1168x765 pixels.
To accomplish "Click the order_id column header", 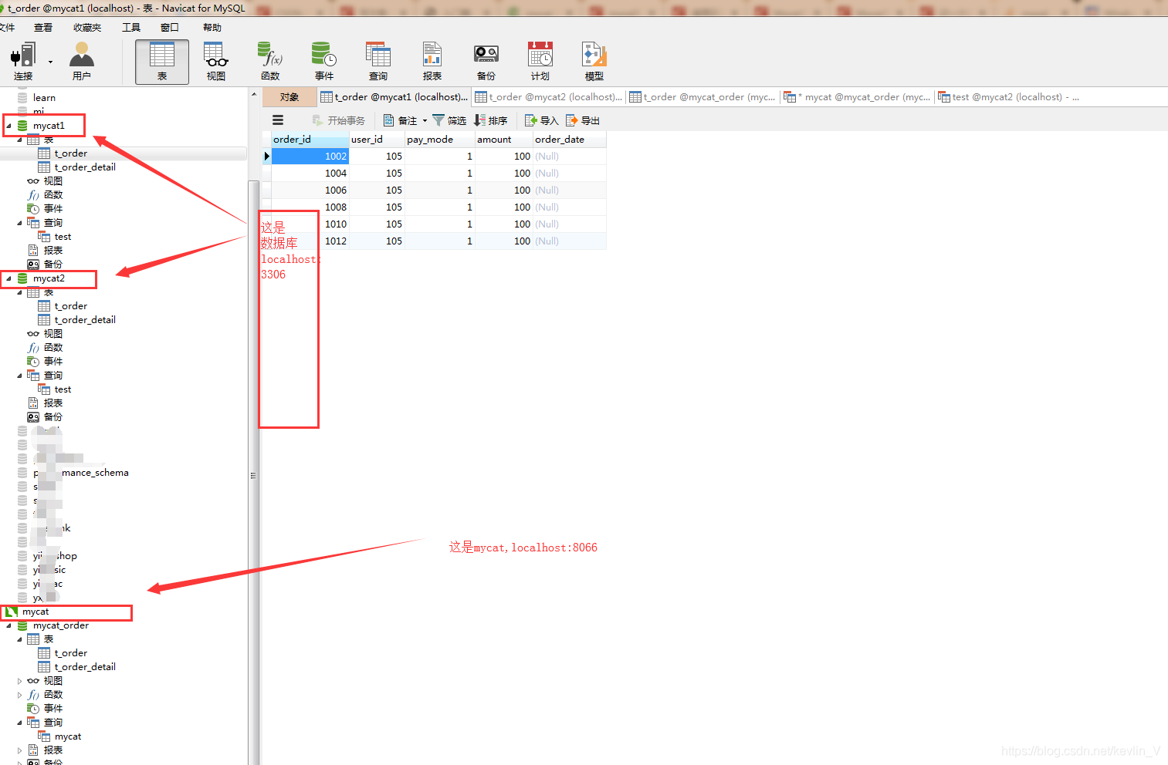I will [x=310, y=140].
